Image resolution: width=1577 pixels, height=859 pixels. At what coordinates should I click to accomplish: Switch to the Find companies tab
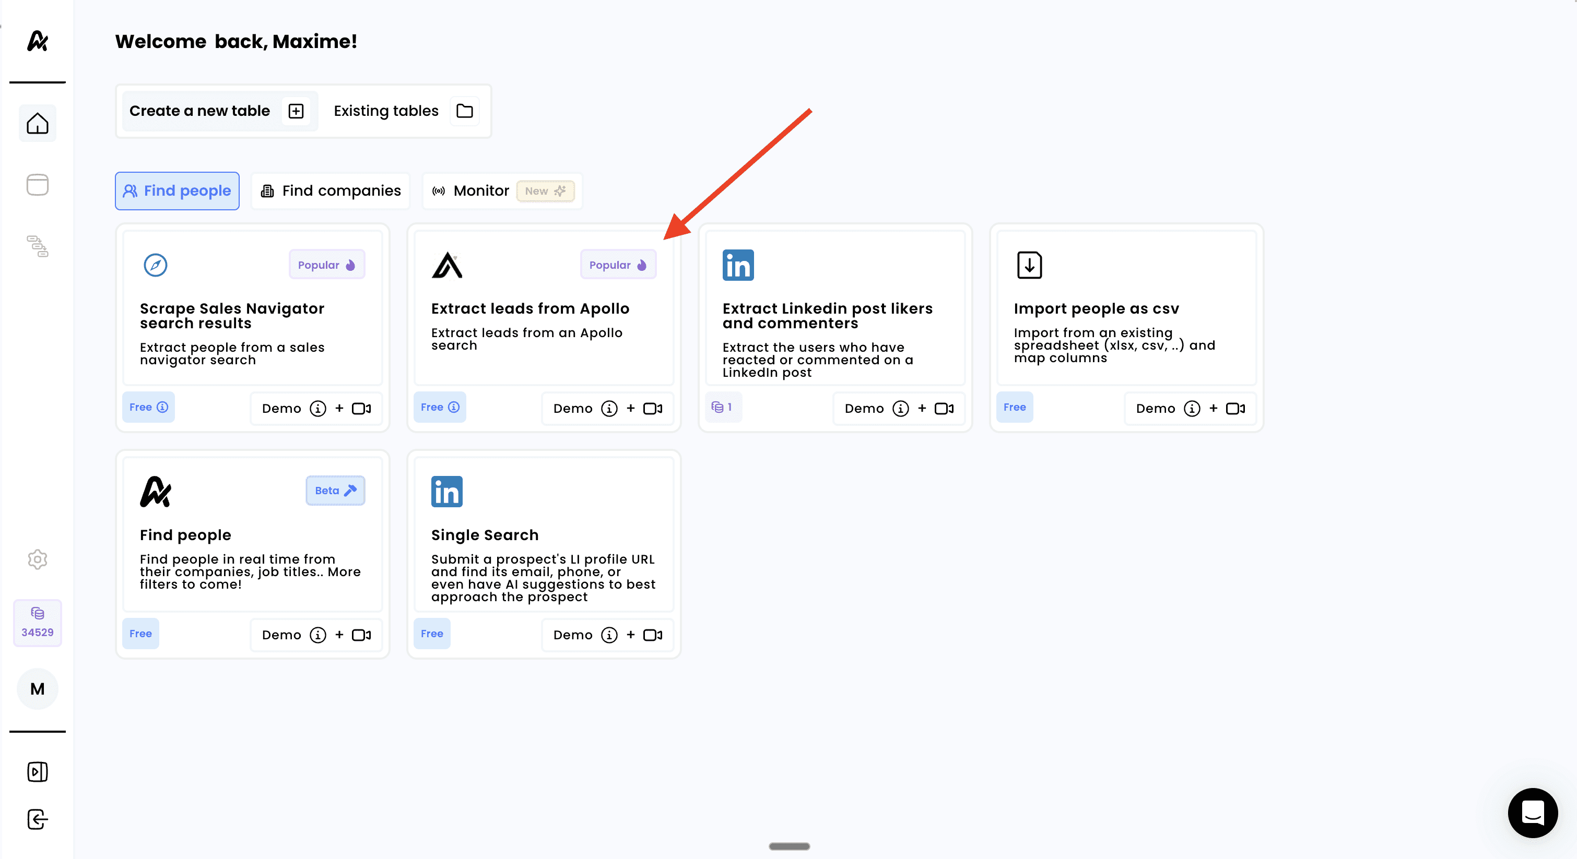click(331, 191)
